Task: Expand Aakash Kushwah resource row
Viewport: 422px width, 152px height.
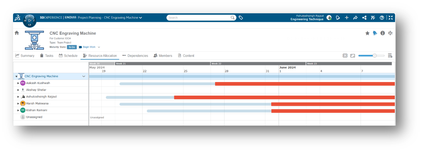Action: [18, 83]
